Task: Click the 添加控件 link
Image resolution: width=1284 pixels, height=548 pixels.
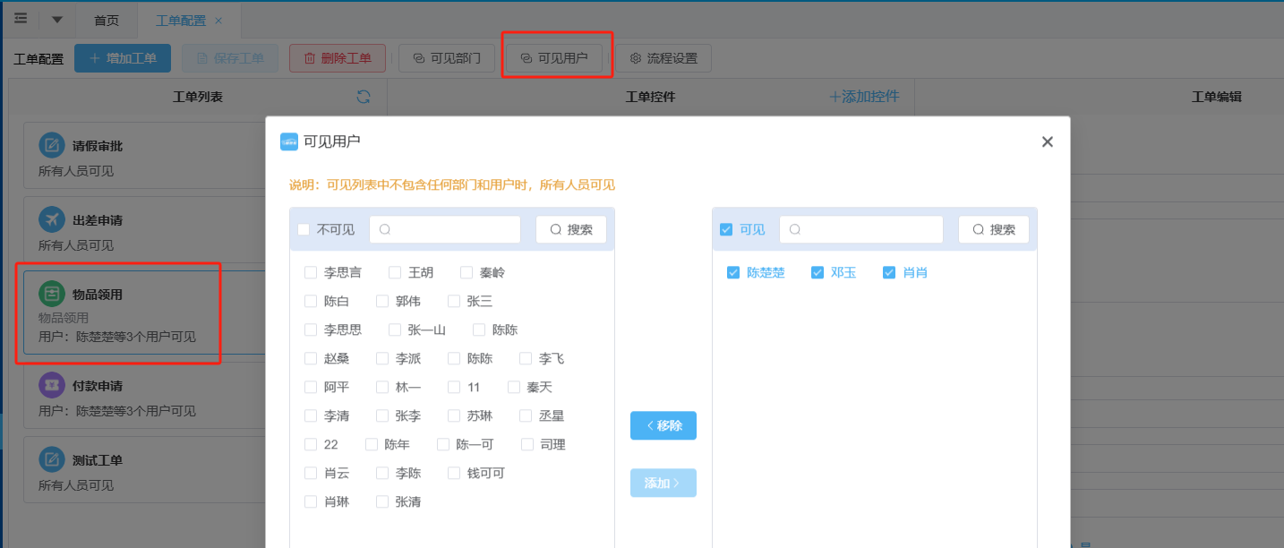Action: [864, 97]
